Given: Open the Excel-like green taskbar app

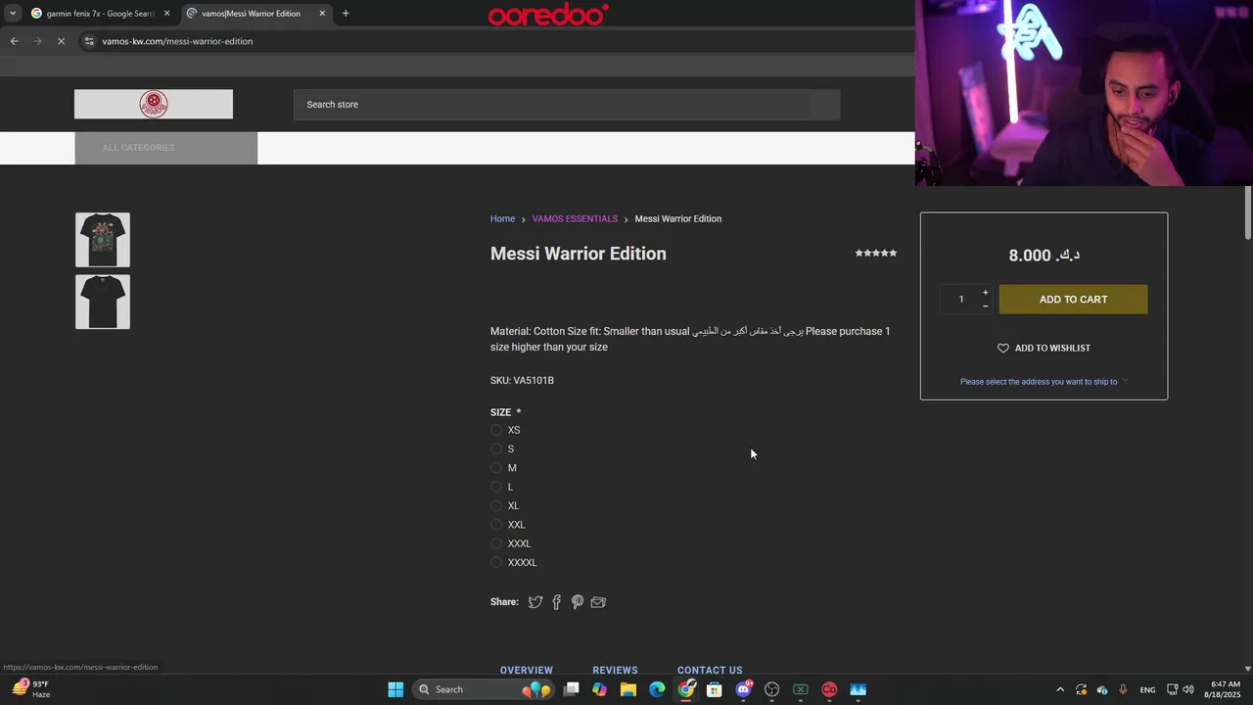Looking at the screenshot, I should pos(801,689).
